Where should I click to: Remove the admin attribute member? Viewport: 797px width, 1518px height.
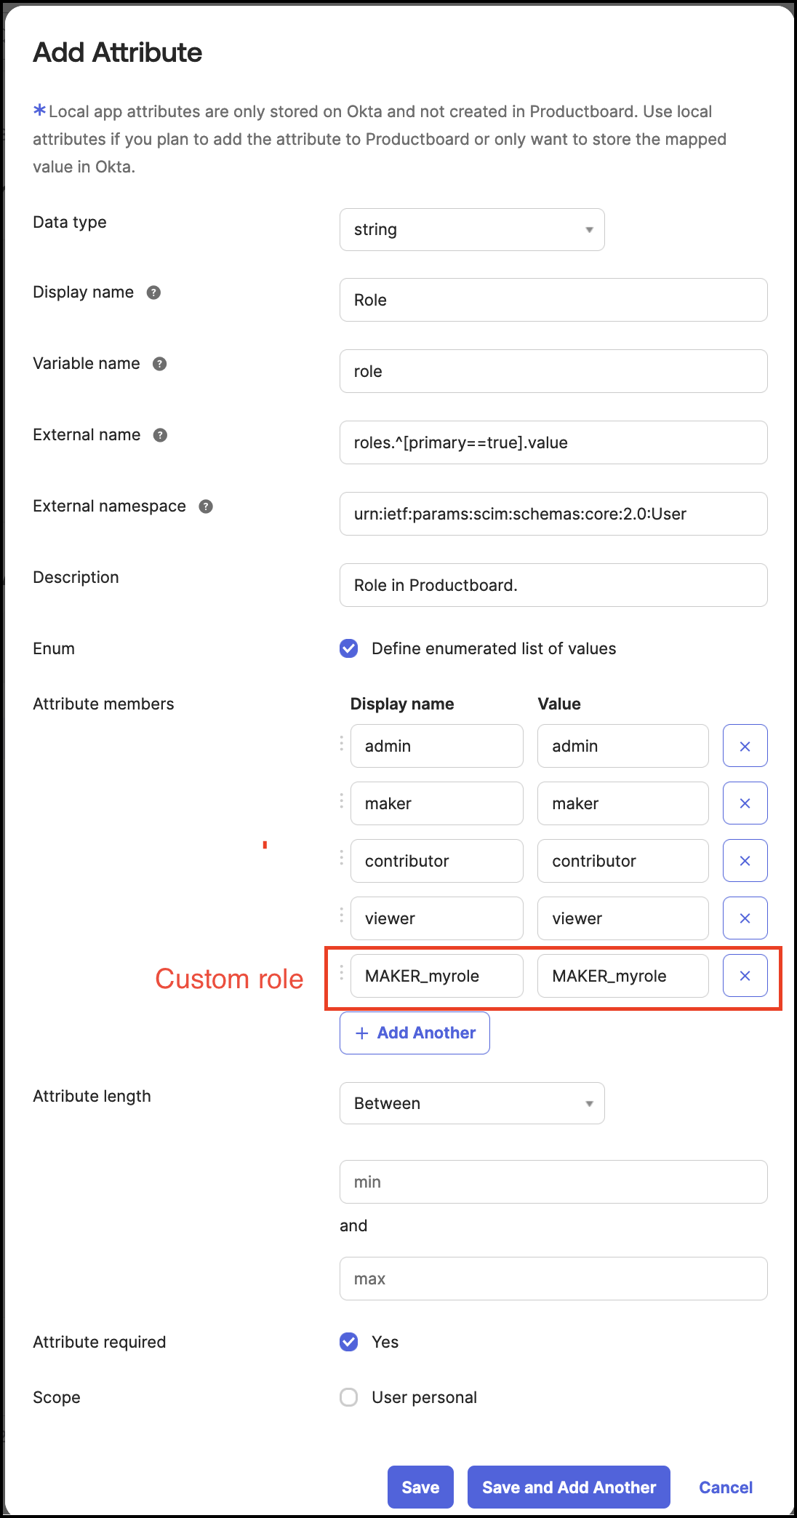[745, 746]
